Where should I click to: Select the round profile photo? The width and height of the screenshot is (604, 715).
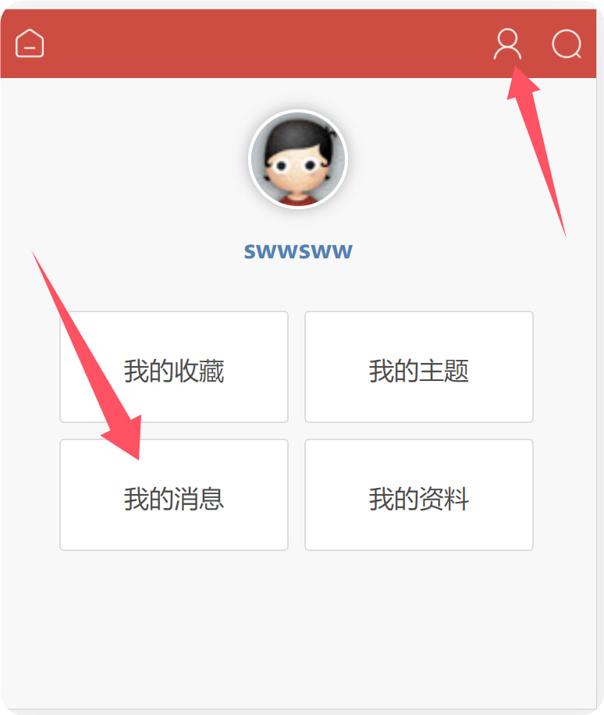tap(298, 159)
